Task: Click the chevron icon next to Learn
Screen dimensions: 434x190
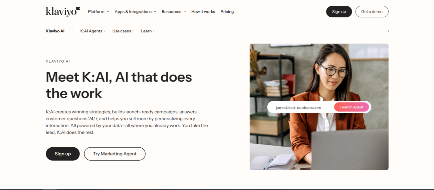Action: (154, 31)
